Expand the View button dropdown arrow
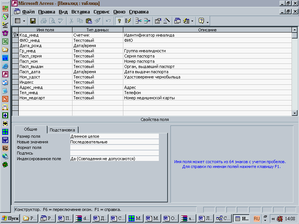This screenshot has width=299, height=224. [x=24, y=21]
